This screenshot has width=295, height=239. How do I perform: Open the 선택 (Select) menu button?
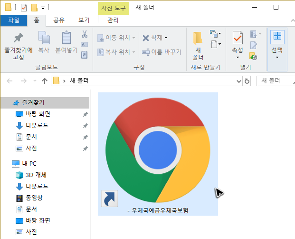[277, 50]
